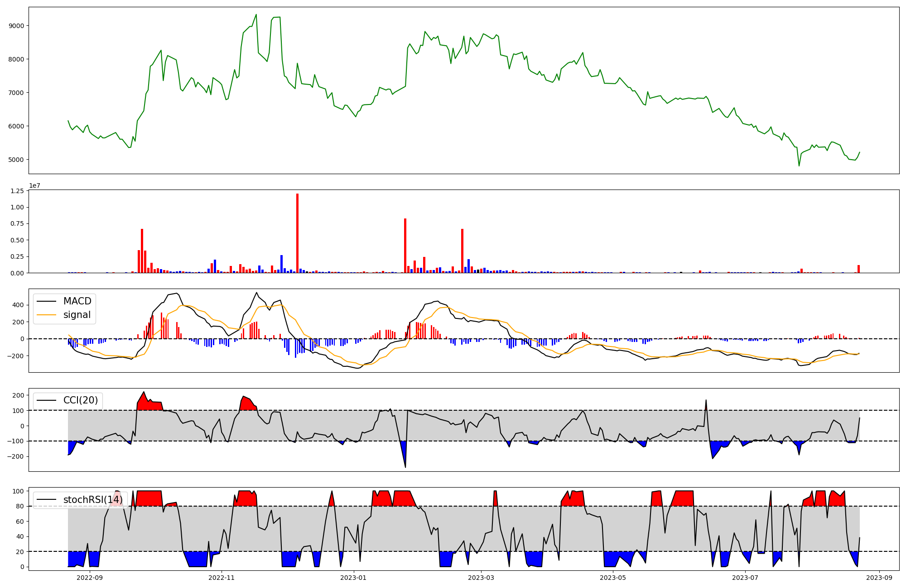Screen dimensions: 906x588
Task: Click the tallest red volume bar
Action: pyautogui.click(x=297, y=233)
